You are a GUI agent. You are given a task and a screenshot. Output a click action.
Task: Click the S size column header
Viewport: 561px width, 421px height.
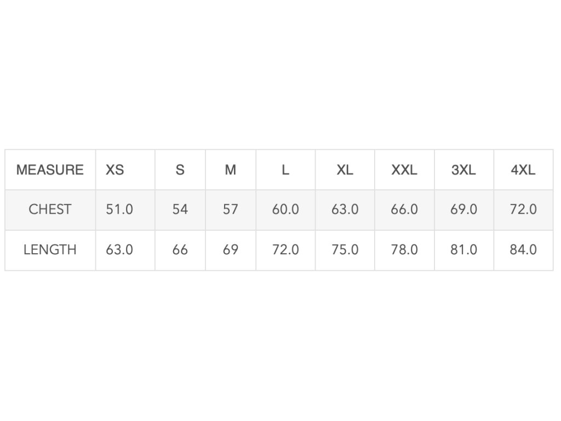point(180,170)
